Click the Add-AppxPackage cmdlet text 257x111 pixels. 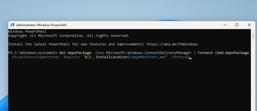[233, 53]
